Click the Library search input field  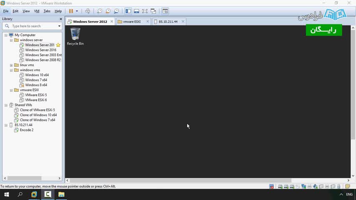point(32,26)
